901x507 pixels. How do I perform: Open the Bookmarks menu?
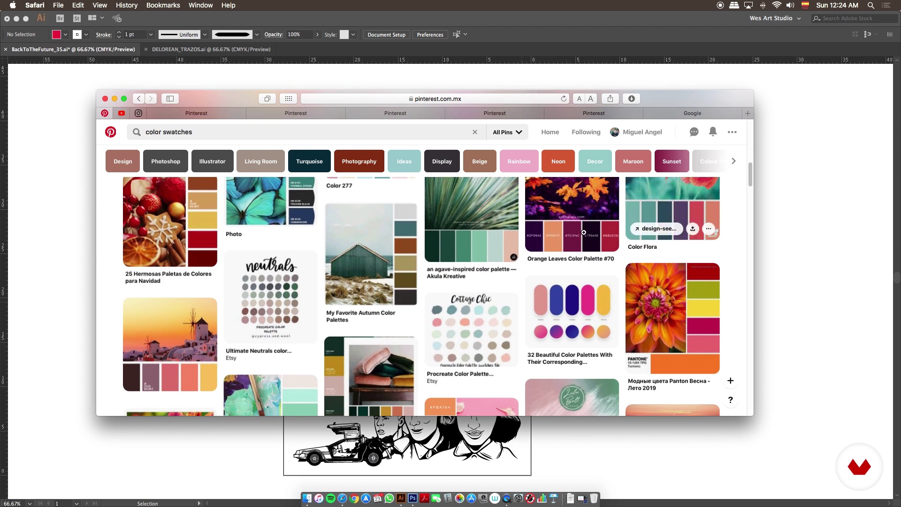tap(163, 5)
